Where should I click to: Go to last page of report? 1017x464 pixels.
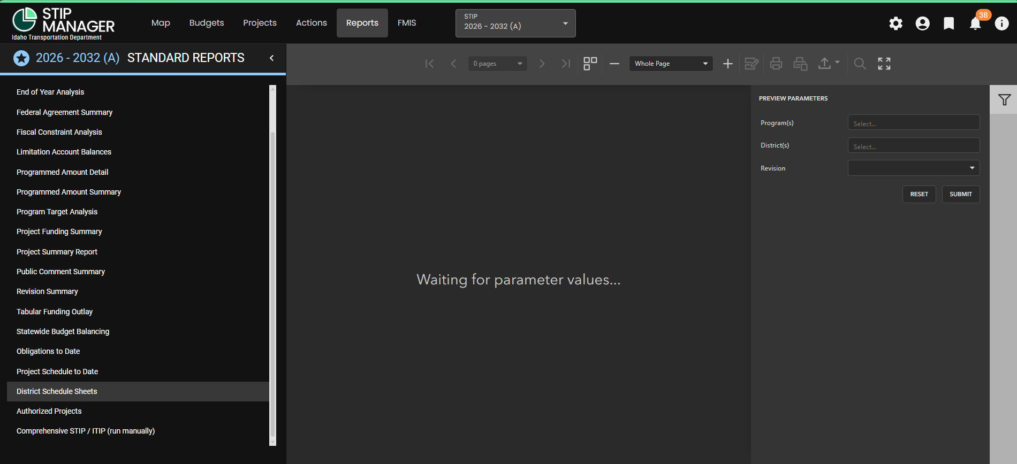pos(566,64)
